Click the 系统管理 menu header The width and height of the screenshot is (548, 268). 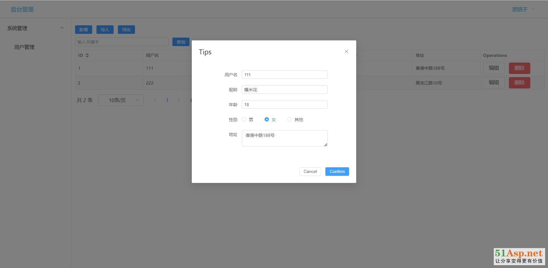35,28
